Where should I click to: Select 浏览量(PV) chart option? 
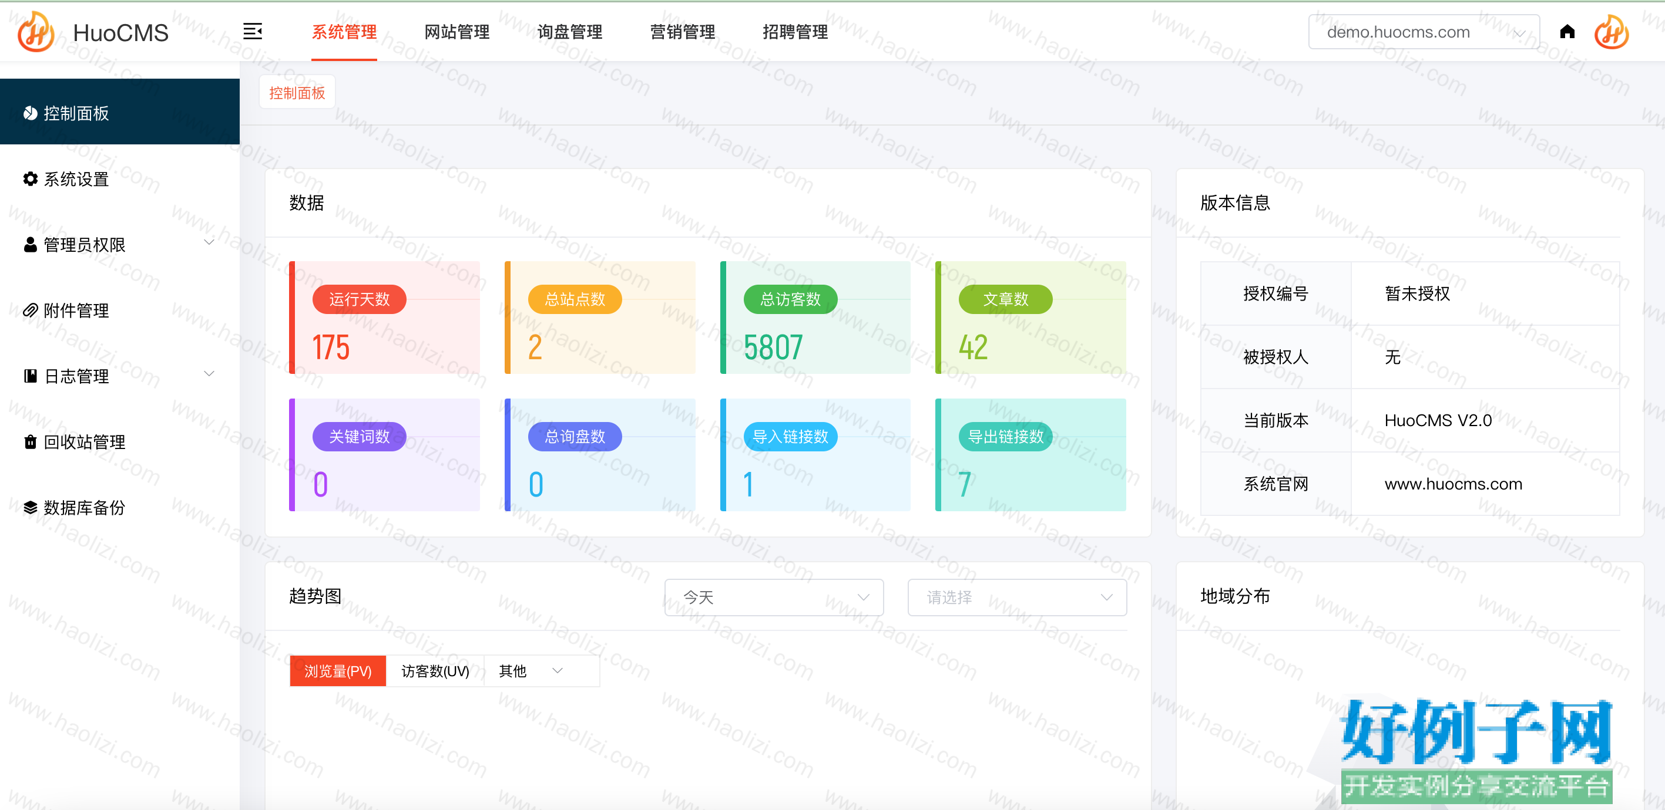pyautogui.click(x=338, y=670)
